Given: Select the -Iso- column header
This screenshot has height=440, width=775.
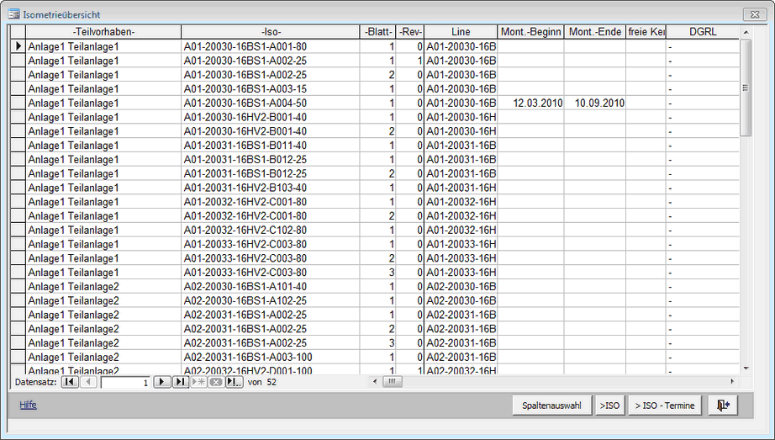Looking at the screenshot, I should pyautogui.click(x=270, y=32).
